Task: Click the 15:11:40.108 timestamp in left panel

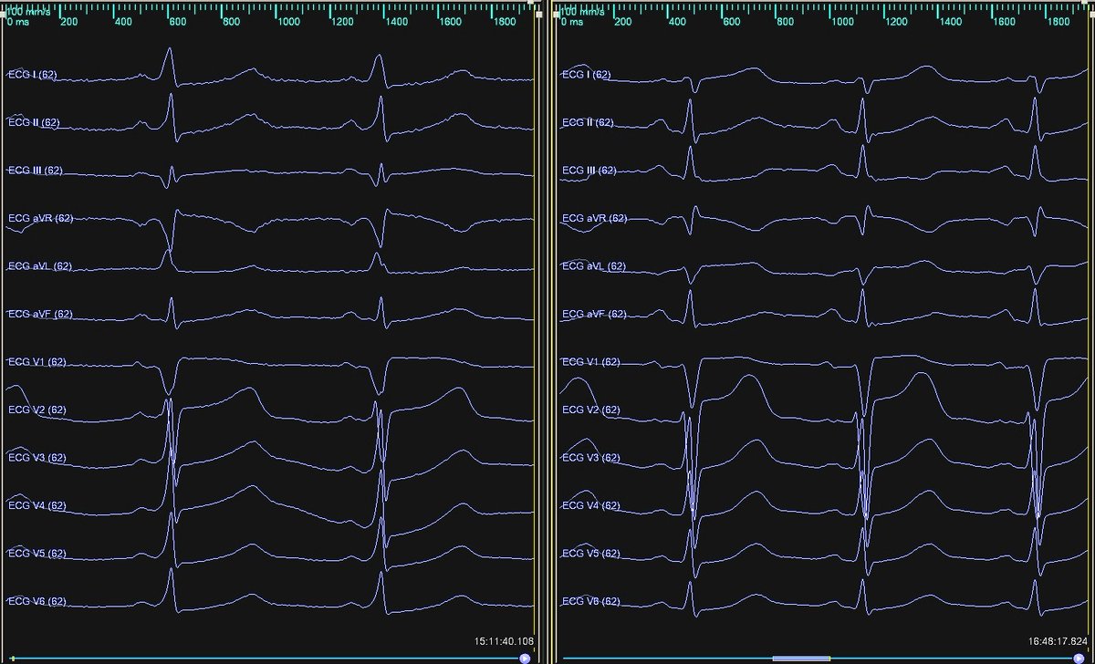Action: pyautogui.click(x=504, y=641)
